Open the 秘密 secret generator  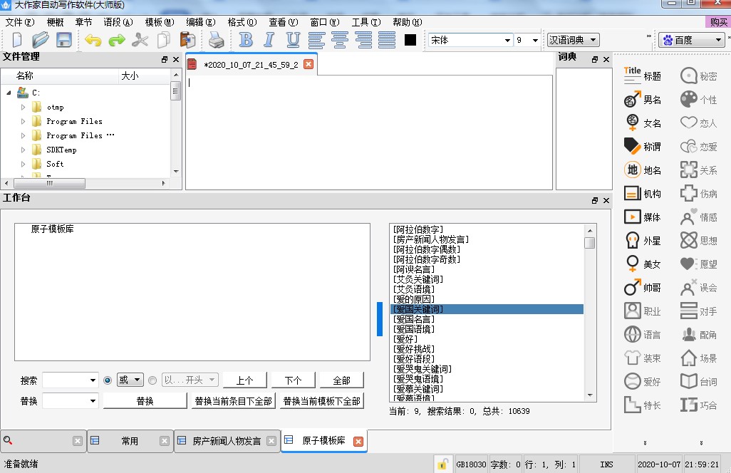point(698,76)
